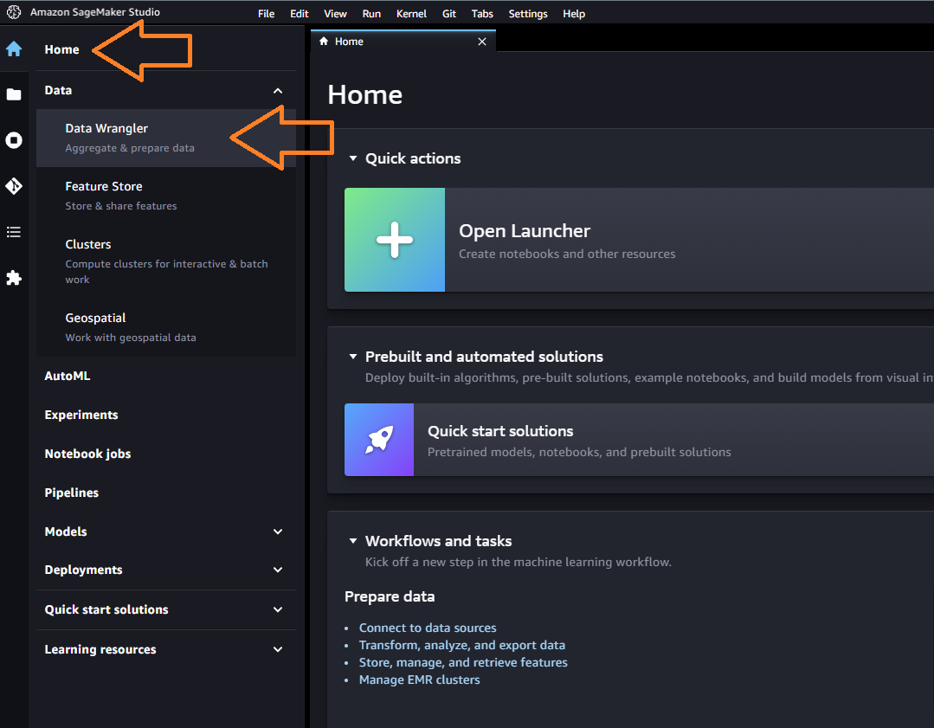Image resolution: width=934 pixels, height=728 pixels.
Task: Open the Settings menu
Action: click(x=528, y=13)
